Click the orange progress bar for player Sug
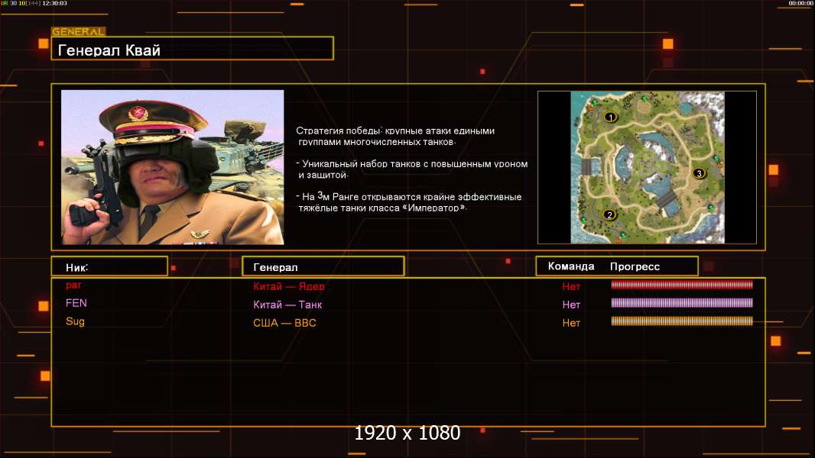This screenshot has height=458, width=815. tap(682, 321)
